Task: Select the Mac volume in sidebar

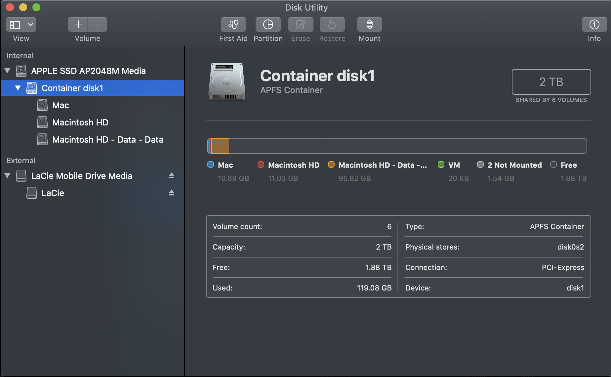Action: point(61,105)
